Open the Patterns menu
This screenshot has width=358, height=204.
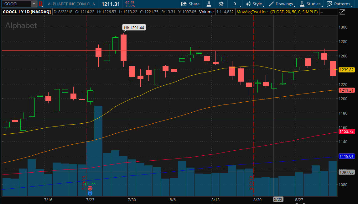339,4
